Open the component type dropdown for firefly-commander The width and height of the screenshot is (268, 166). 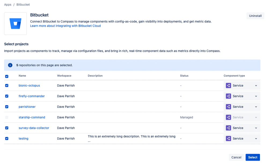[x=242, y=96]
